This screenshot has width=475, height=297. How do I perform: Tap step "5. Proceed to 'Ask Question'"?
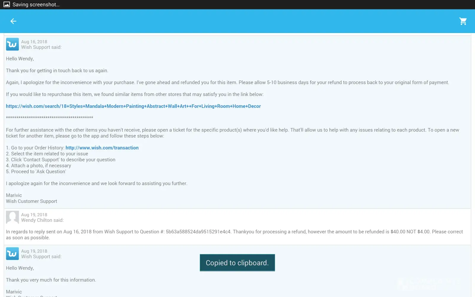tap(36, 171)
